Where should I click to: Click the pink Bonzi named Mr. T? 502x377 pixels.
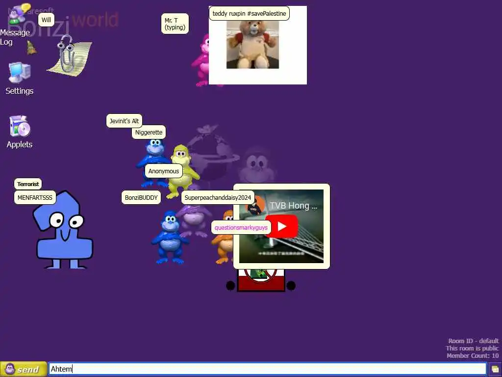(x=201, y=60)
